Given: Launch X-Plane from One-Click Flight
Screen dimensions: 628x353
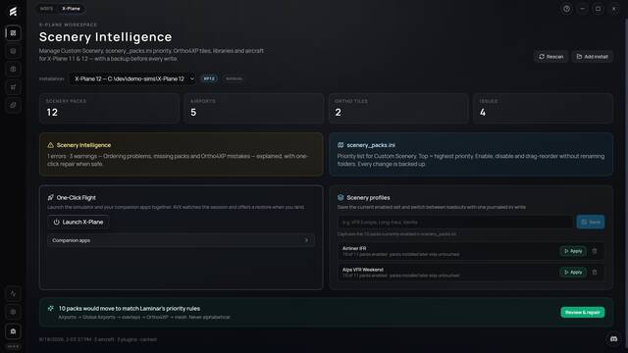Looking at the screenshot, I should 78,222.
